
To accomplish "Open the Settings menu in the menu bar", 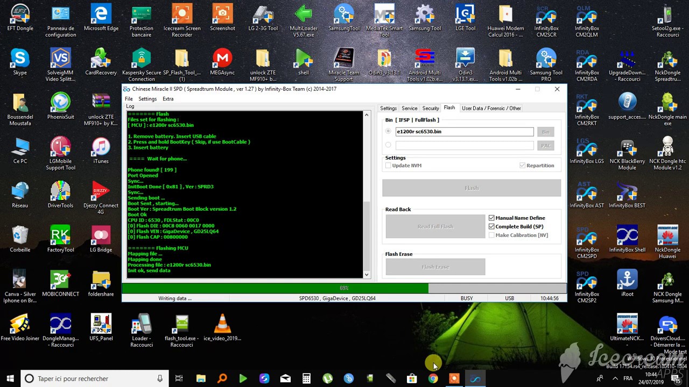I will click(x=147, y=99).
